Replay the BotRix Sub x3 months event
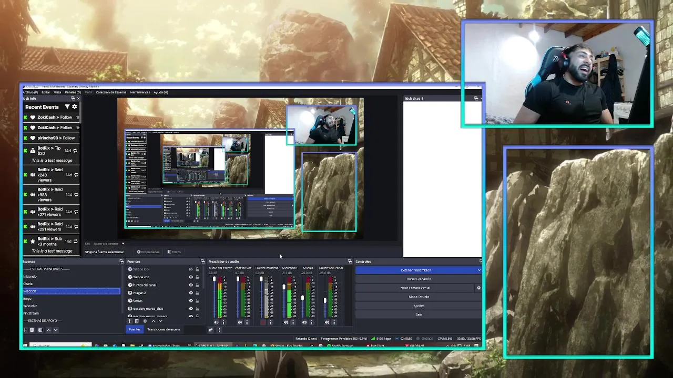Screen dimensions: 673x378 75,241
